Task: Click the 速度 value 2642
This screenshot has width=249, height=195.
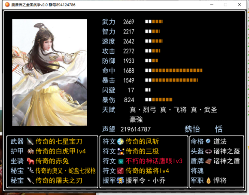Action: click(x=129, y=41)
